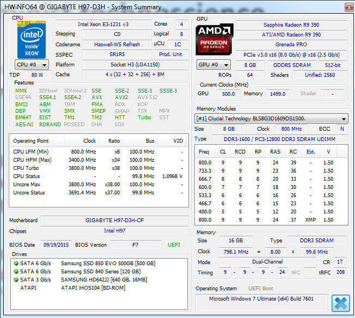Viewport: 355px width, 318px height.
Task: Click the tRFC value 208
Action: pos(340,272)
